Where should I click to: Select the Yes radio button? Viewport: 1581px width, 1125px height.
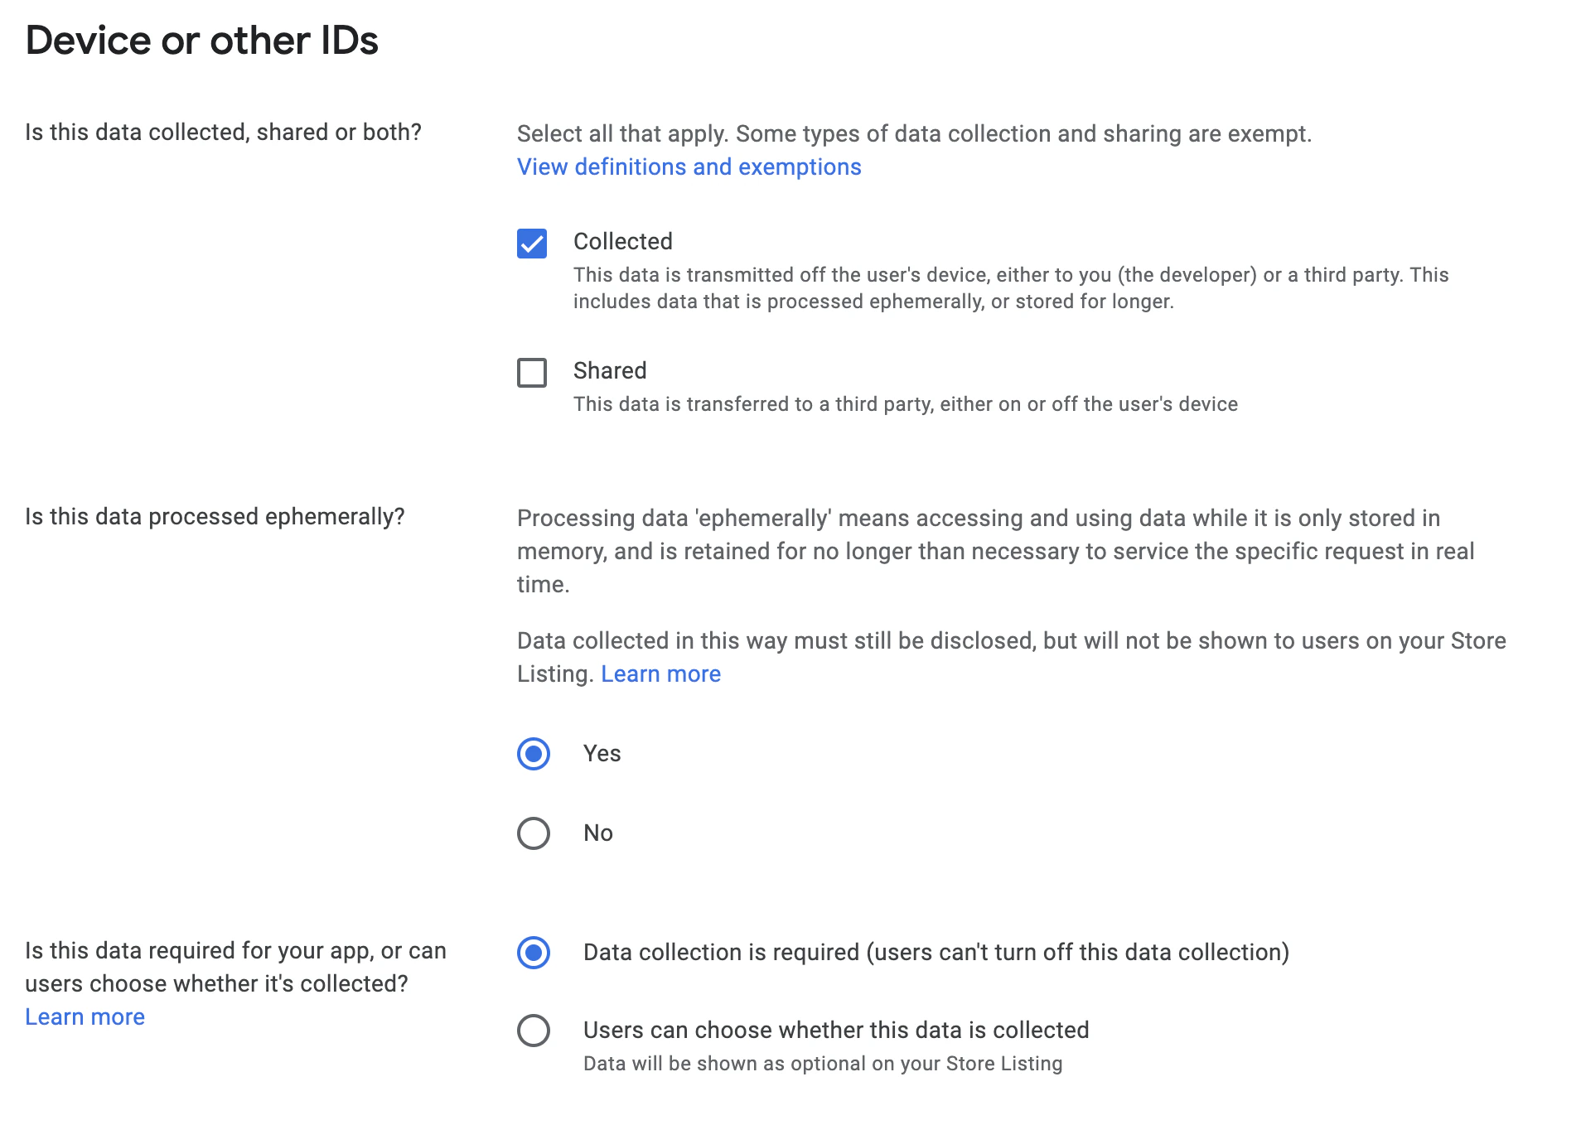point(534,754)
